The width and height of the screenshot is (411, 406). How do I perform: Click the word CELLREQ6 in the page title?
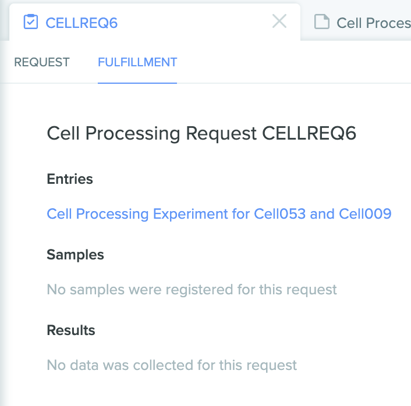[309, 133]
